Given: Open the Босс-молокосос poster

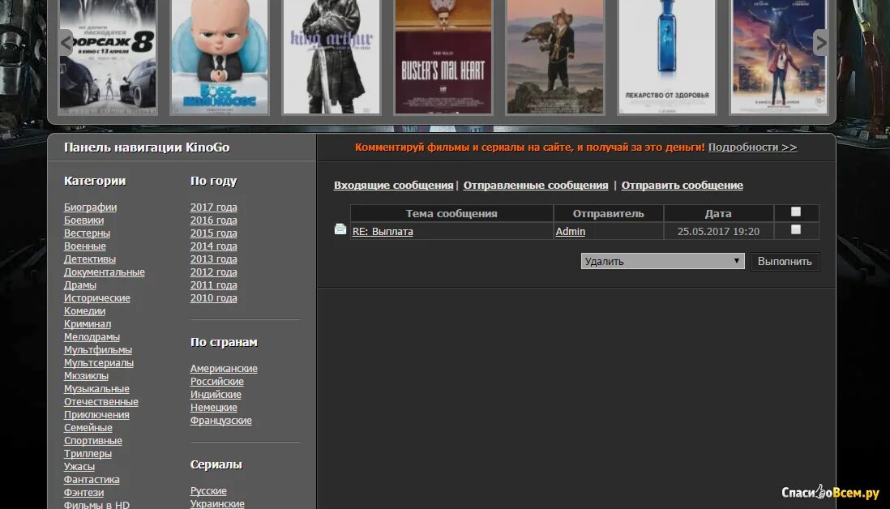Looking at the screenshot, I should (219, 57).
